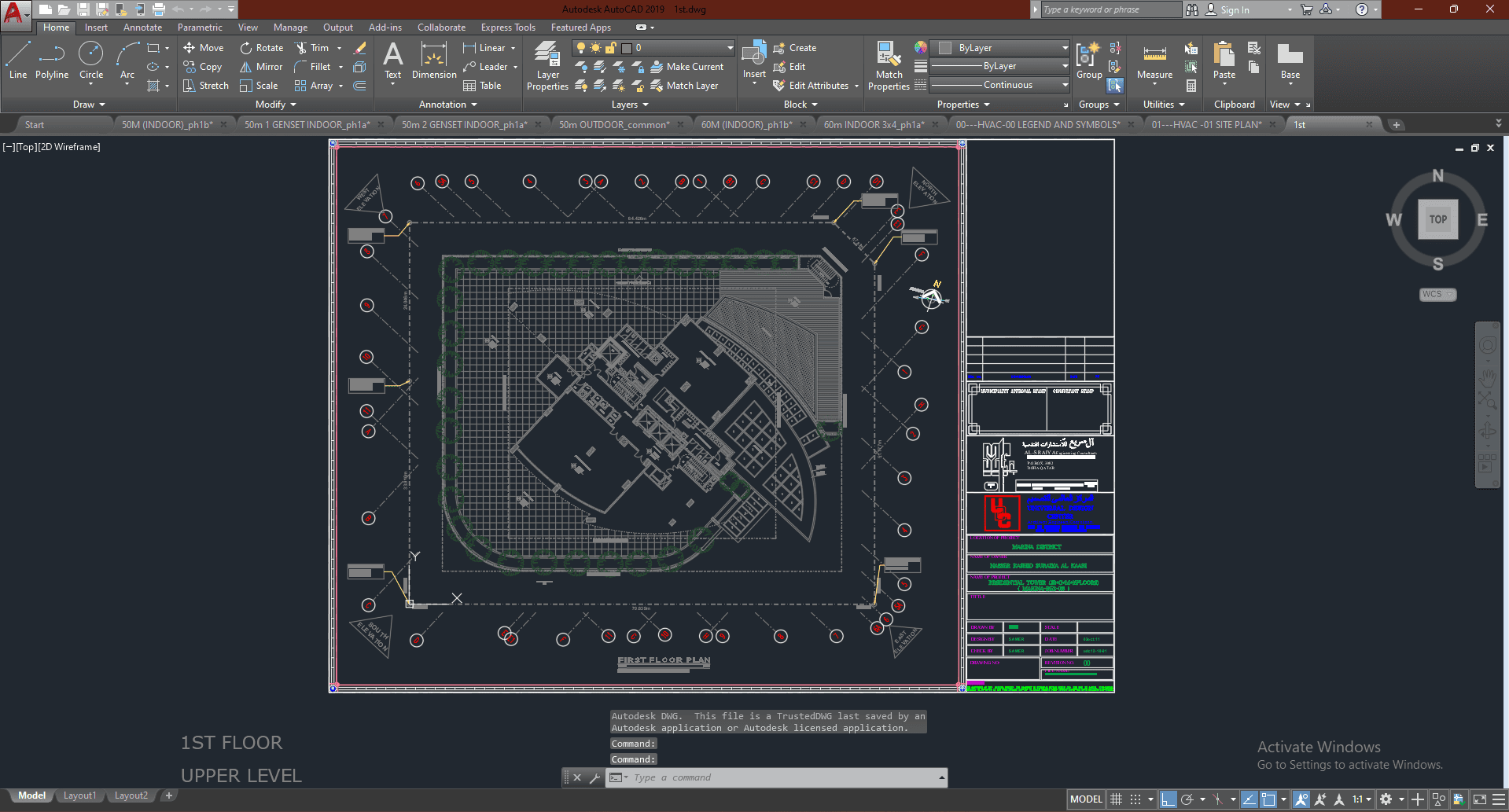Toggle MODEL space status button

tap(1086, 799)
